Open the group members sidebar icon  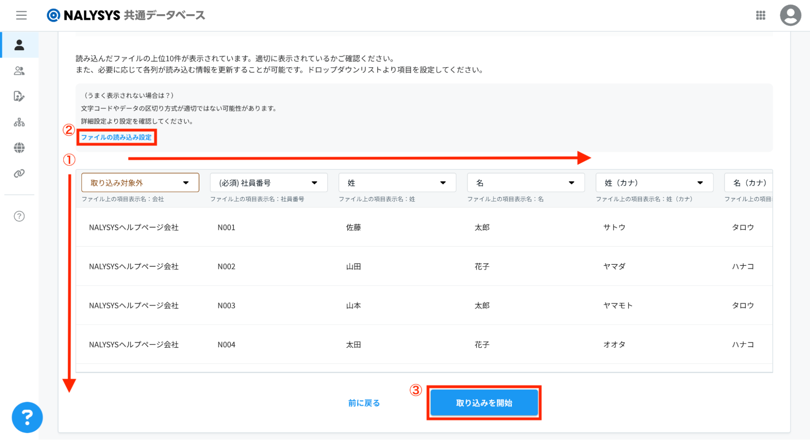(19, 71)
